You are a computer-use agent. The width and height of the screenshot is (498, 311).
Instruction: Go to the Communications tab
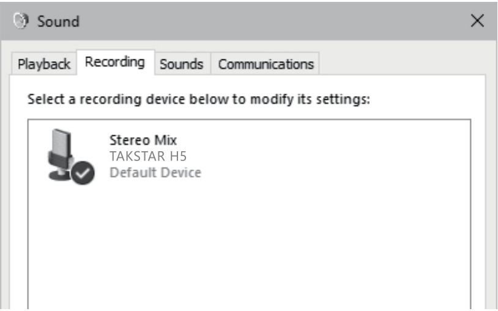coord(266,64)
